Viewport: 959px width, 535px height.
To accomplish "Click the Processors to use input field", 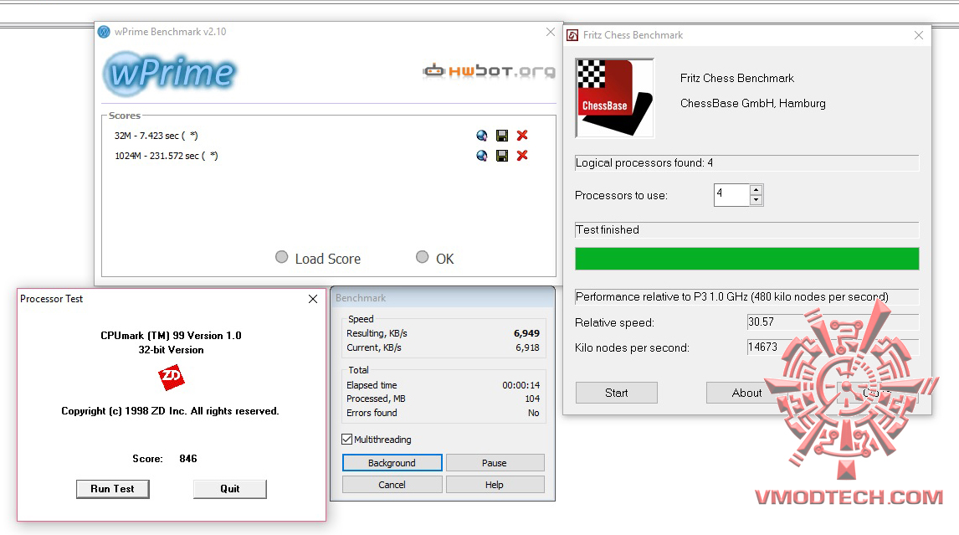I will 731,194.
